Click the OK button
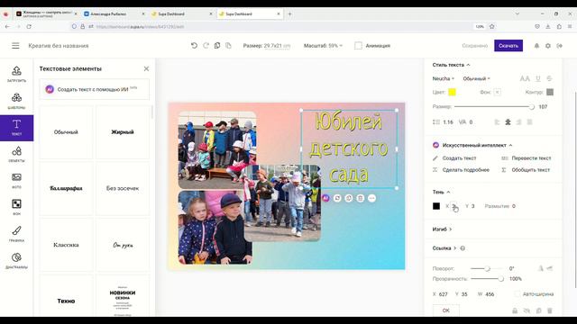 pos(446,310)
